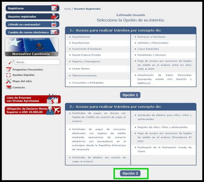
Task: Open the Contacto link
Action: [19, 87]
